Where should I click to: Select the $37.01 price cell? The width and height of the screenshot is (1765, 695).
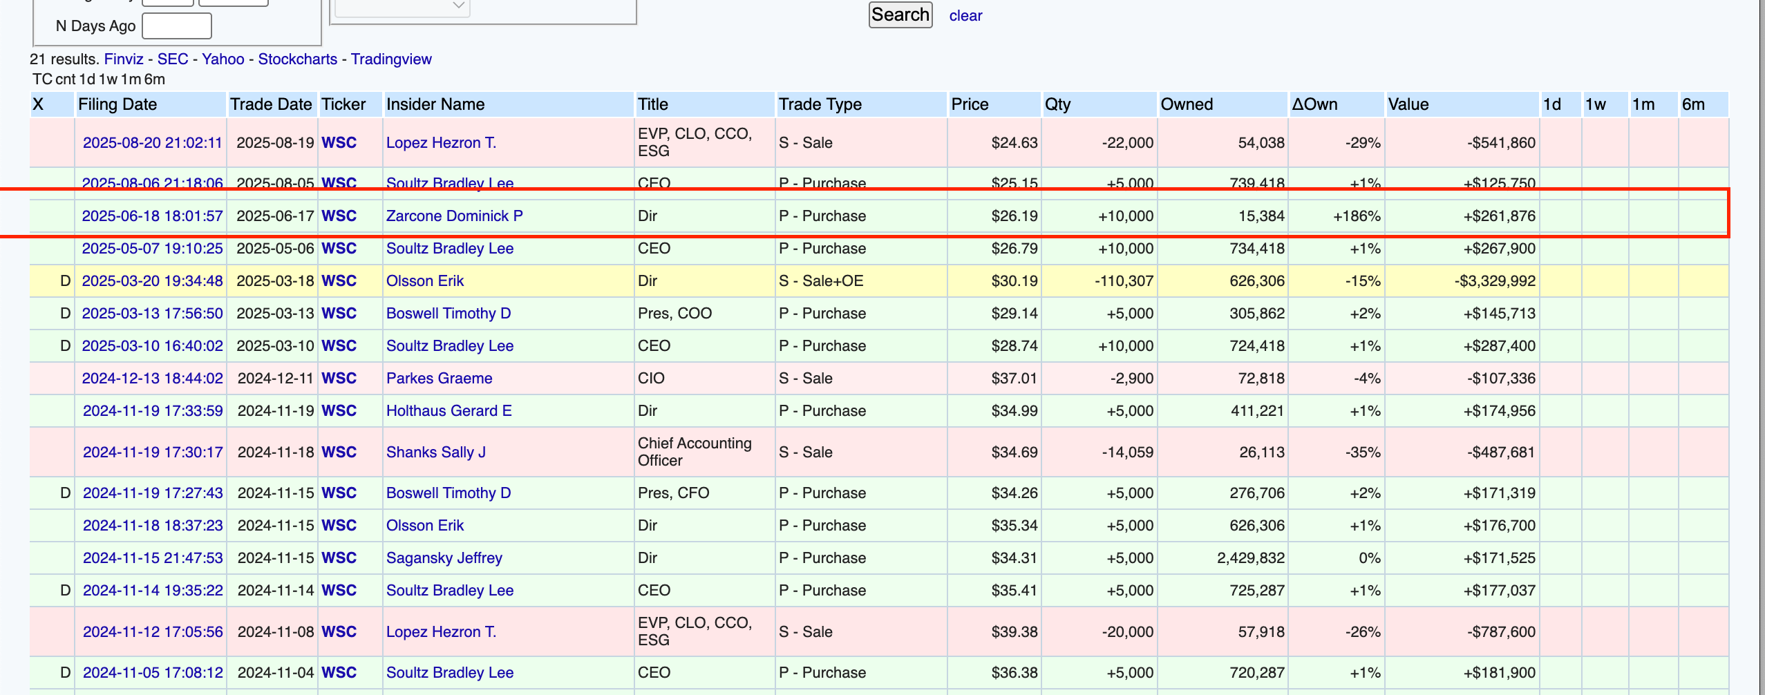(994, 379)
